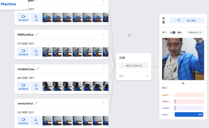Click the webcam button in remcontrol class

point(23,121)
